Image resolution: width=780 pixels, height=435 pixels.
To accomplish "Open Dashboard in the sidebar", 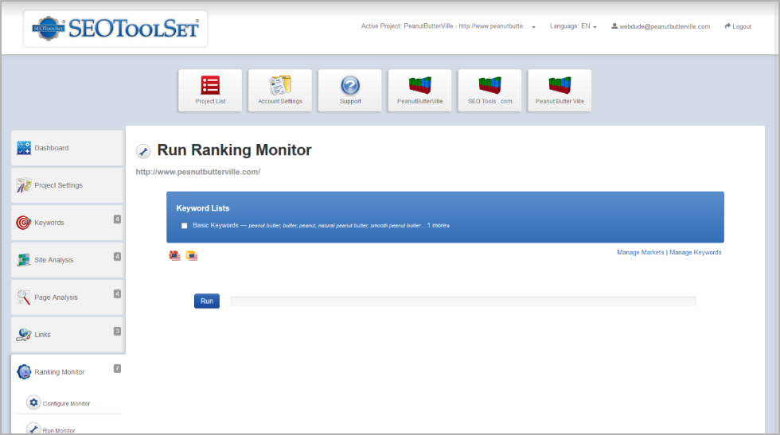I will (68, 148).
